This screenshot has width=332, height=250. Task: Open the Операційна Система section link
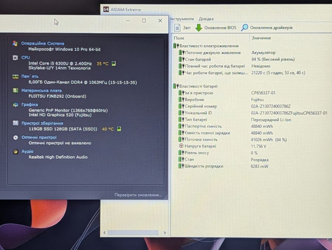[x=42, y=44]
